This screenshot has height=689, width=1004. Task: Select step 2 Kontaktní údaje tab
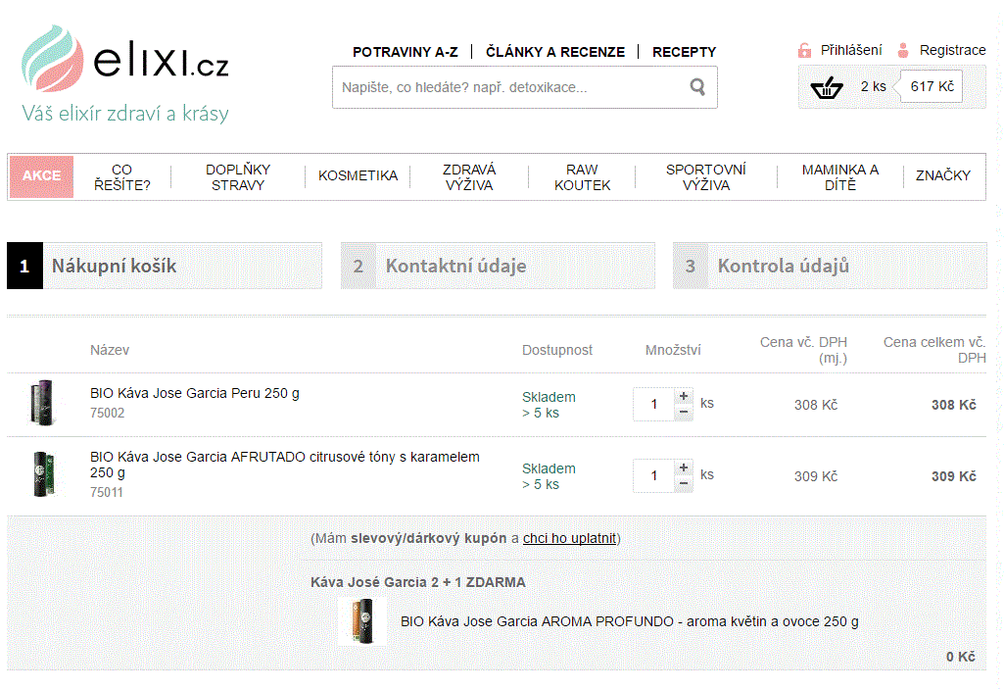[x=498, y=266]
